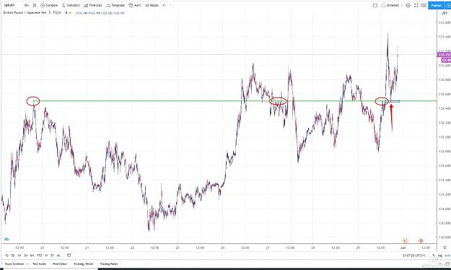451x270 pixels.
Task: Click the orange event marker on the time axis
Action: coord(406,240)
